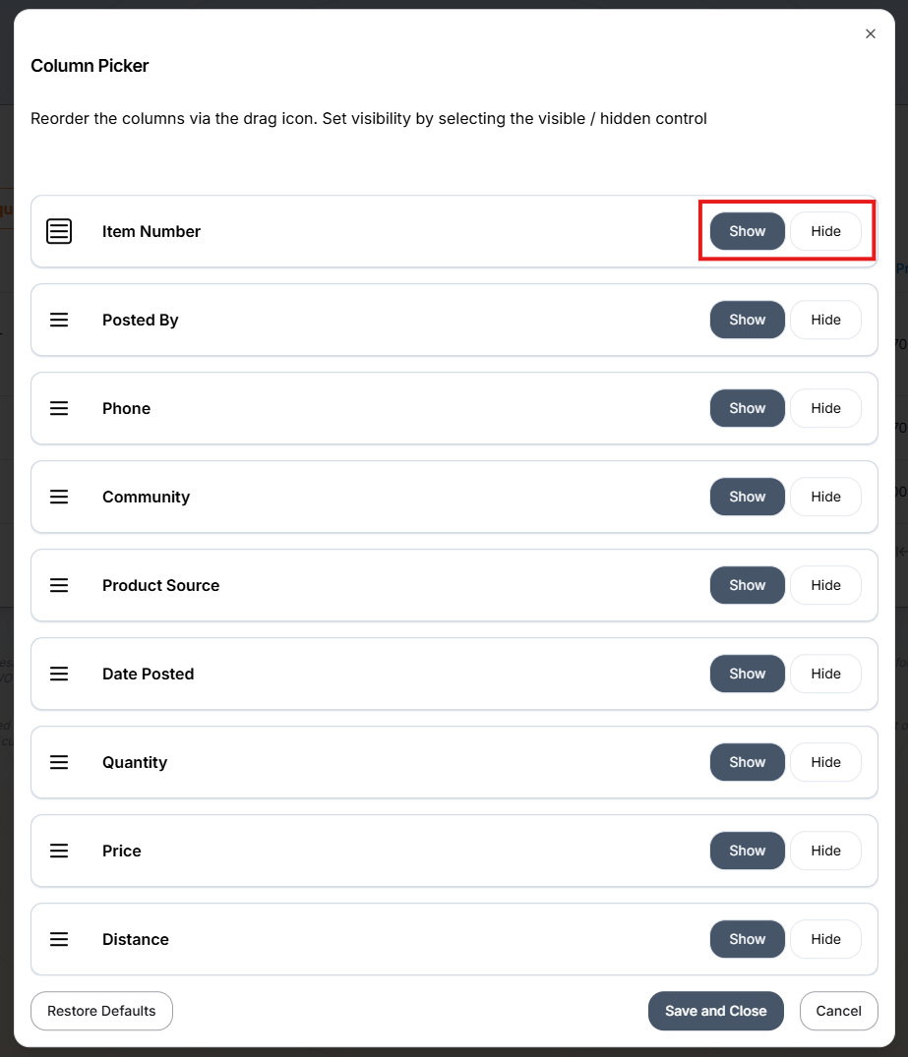Hide the Quantity column
The image size is (908, 1057).
coord(825,762)
